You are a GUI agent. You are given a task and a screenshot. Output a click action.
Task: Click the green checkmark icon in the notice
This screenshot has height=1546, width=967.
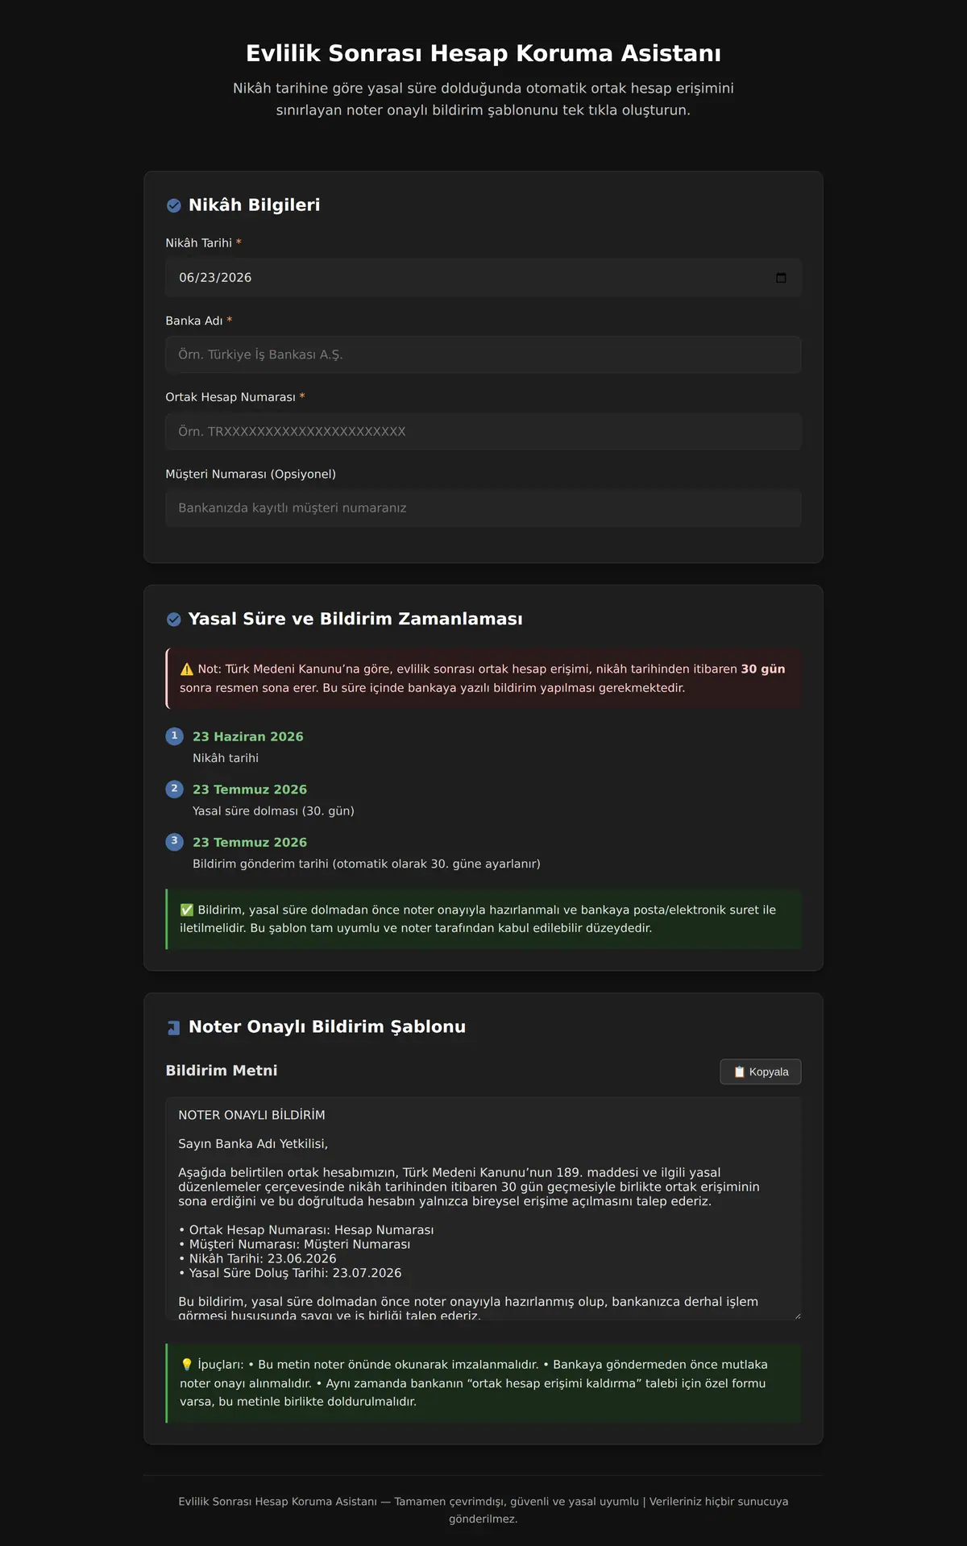click(187, 910)
